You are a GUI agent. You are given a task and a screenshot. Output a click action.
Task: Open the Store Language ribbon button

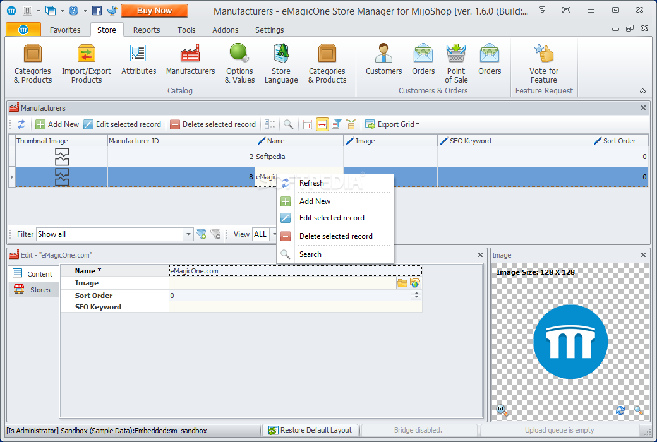click(281, 63)
